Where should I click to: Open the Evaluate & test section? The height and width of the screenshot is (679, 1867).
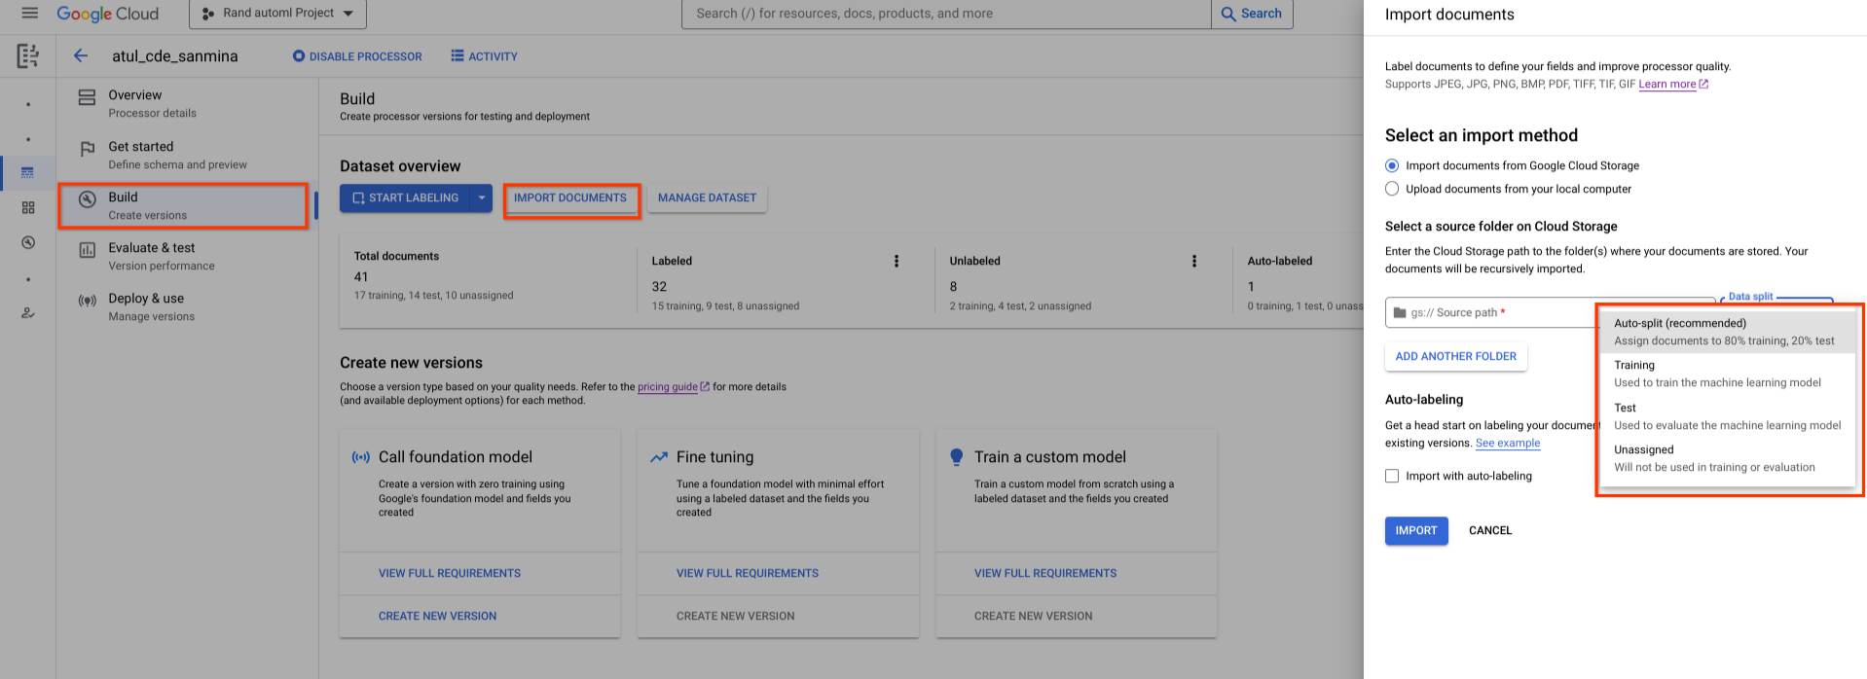152,256
